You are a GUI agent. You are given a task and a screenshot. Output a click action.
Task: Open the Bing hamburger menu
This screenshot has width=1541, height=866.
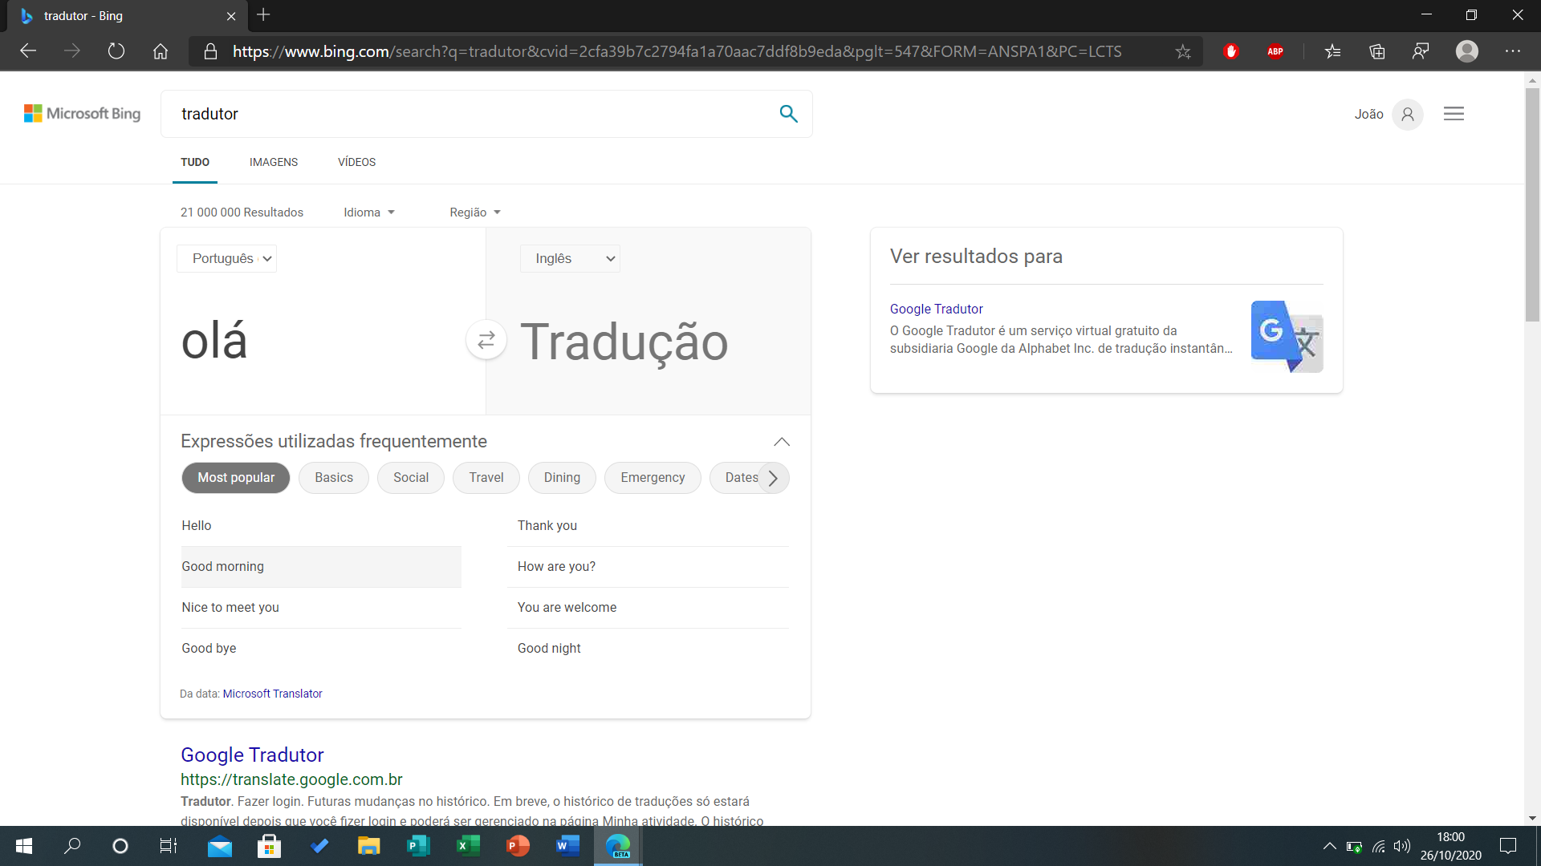[x=1454, y=114]
